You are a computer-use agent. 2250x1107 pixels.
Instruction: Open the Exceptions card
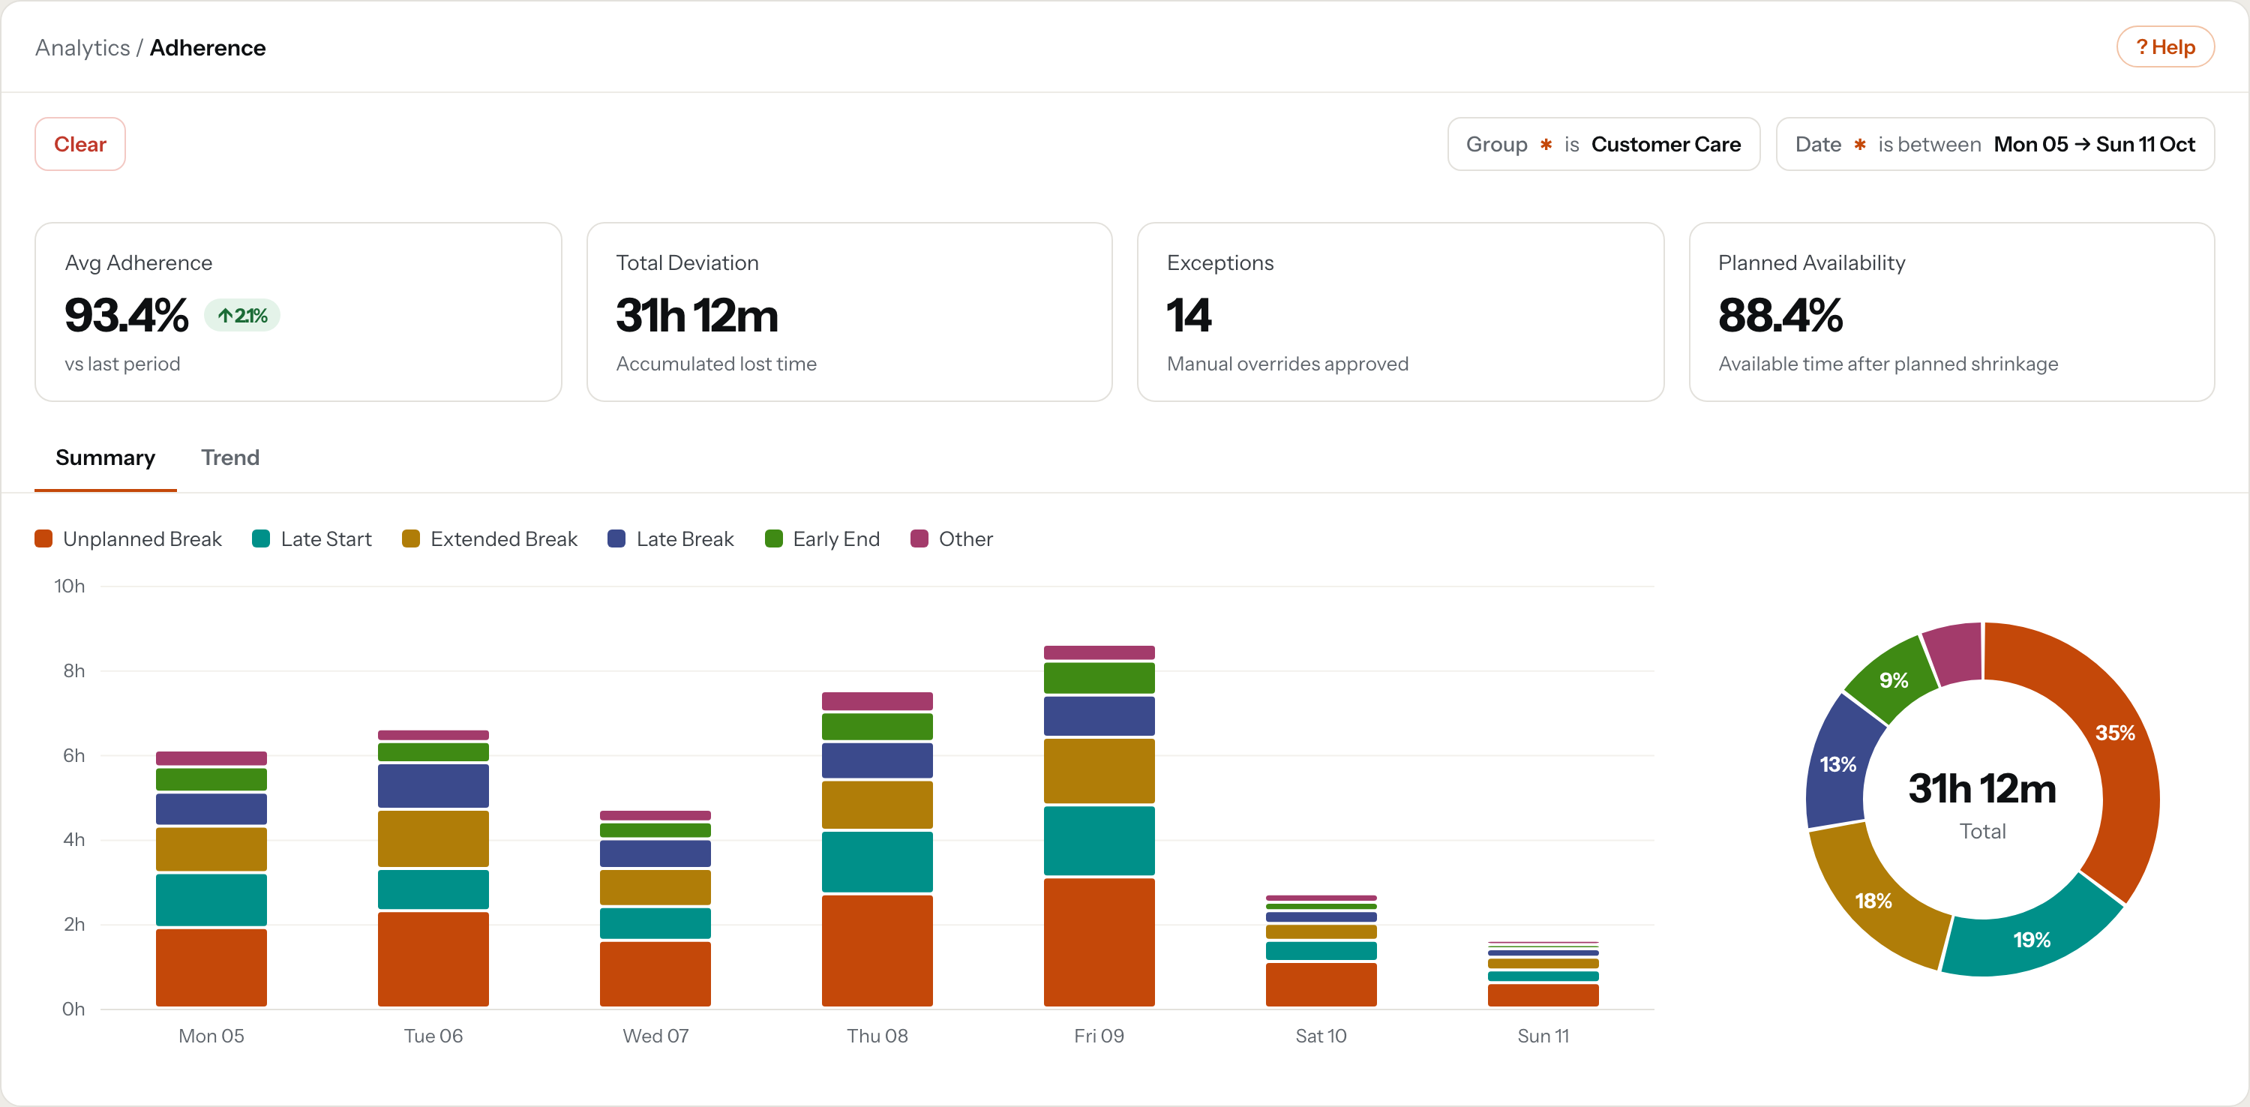pyautogui.click(x=1400, y=312)
